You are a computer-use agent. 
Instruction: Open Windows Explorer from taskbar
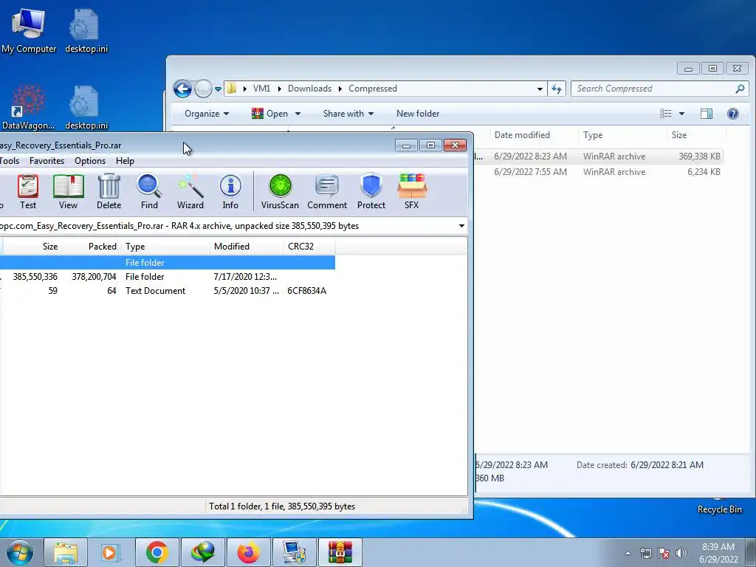coord(66,552)
